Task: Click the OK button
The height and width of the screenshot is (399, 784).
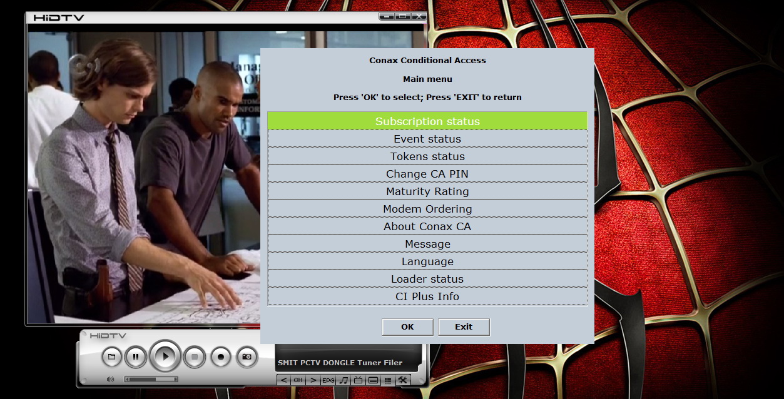Action: point(407,326)
